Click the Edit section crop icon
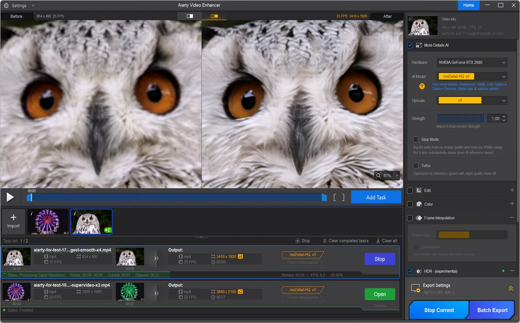The height and width of the screenshot is (323, 520). 419,191
